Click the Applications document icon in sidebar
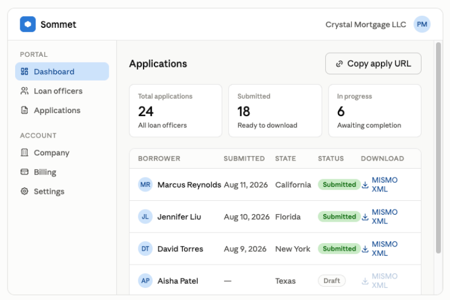This screenshot has width=450, height=300. pyautogui.click(x=24, y=110)
